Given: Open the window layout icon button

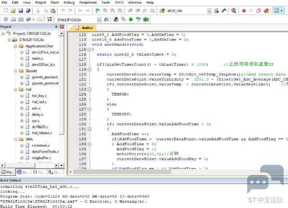Looking at the screenshot, I should pos(277,10).
